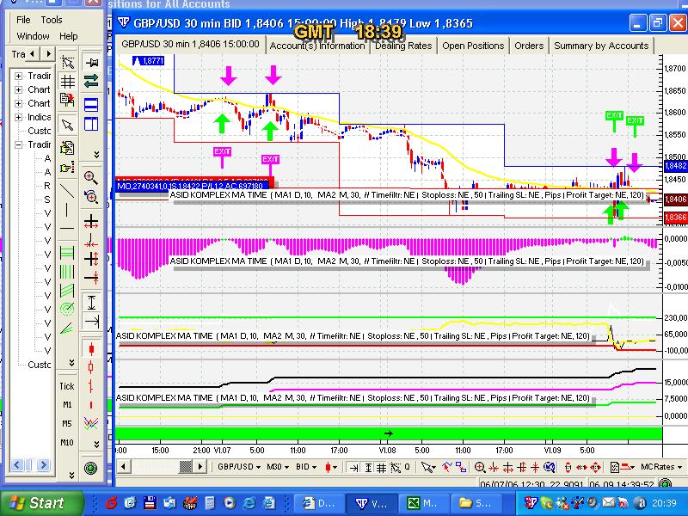Click the left panel tab scroll-left arrow
Viewport: 688px width, 516px height.
[32, 53]
